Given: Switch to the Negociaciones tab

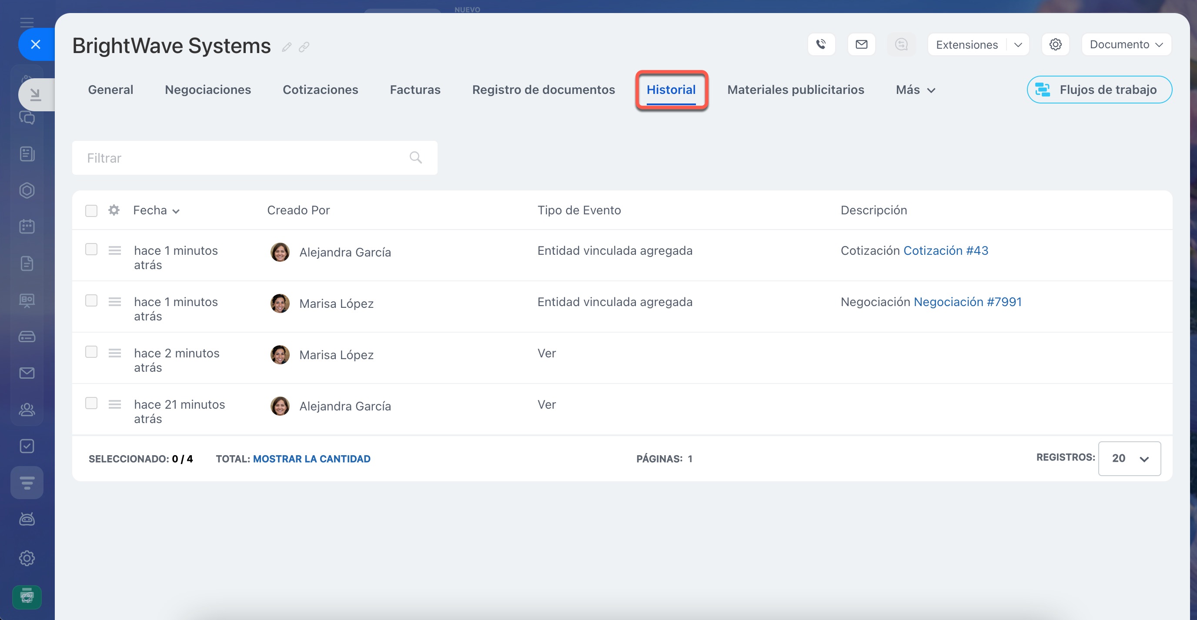Looking at the screenshot, I should (x=208, y=90).
